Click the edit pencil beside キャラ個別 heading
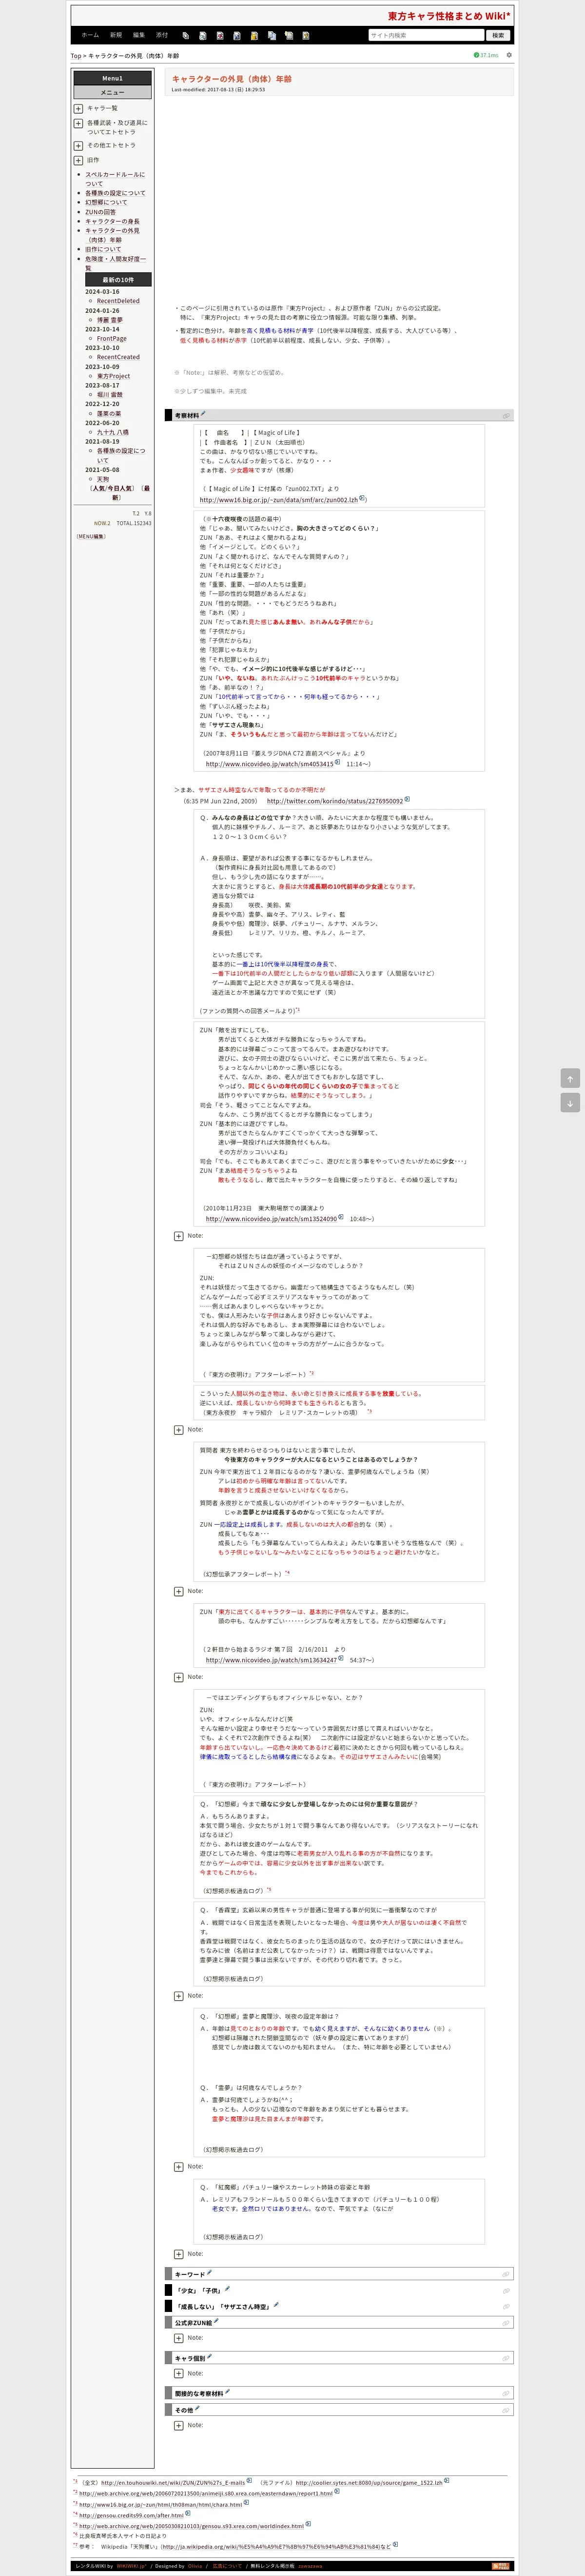The height and width of the screenshot is (2576, 585). tap(210, 2356)
